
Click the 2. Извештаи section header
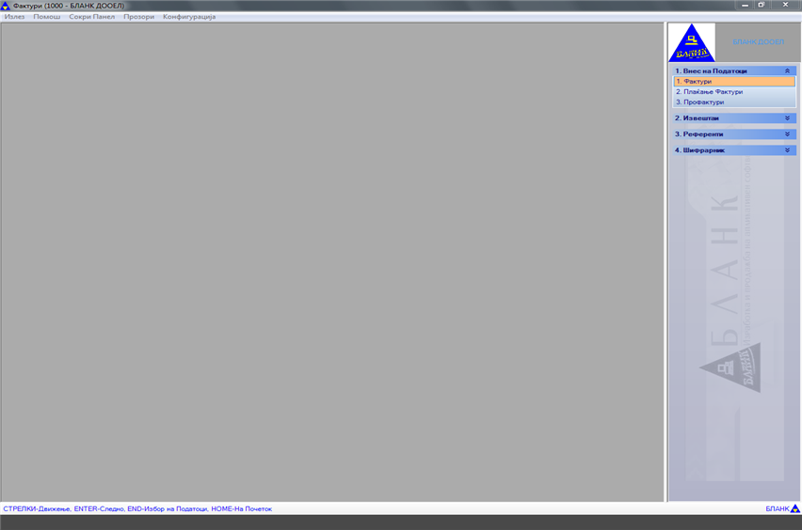698,118
